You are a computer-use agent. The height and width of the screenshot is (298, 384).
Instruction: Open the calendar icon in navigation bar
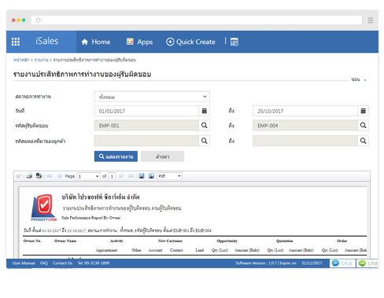[x=234, y=42]
